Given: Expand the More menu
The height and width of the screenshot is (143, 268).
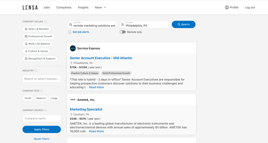Looking at the screenshot, I should (100, 8).
